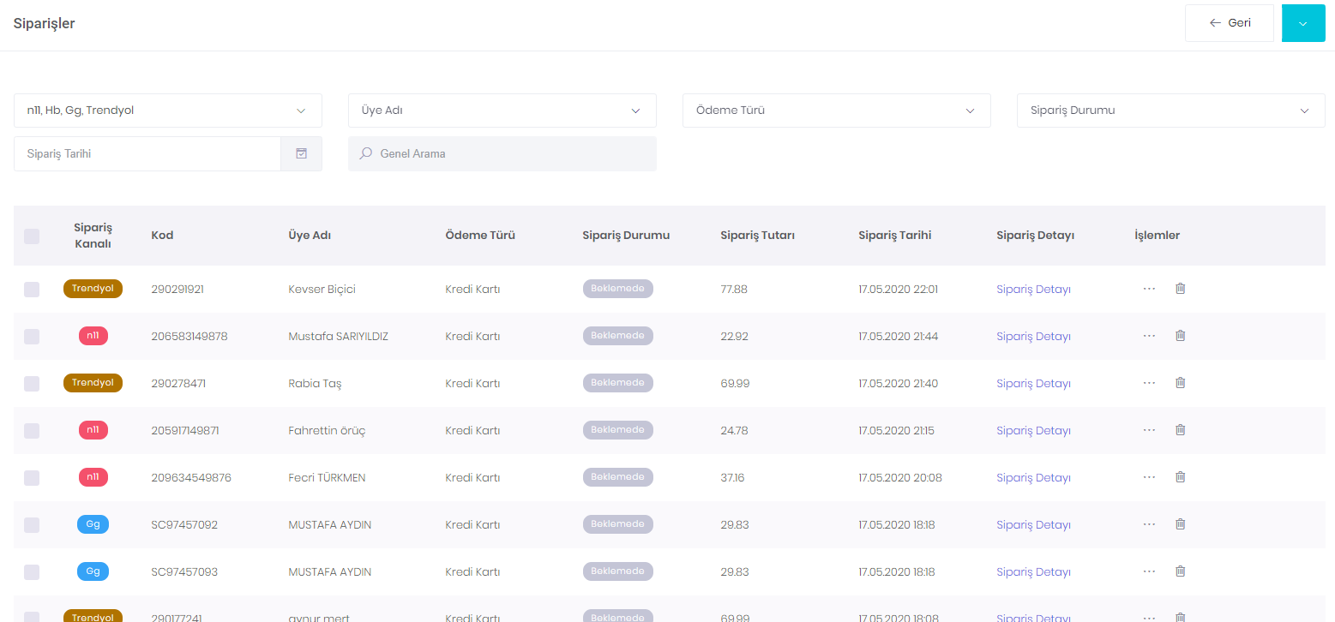Image resolution: width=1335 pixels, height=622 pixels.
Task: Click trash icon for order SC97457093
Action: [x=1180, y=571]
